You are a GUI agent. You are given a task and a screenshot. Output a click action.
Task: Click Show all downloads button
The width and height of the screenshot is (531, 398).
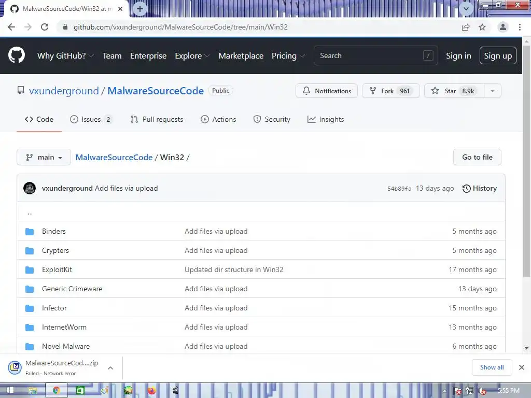(x=492, y=367)
